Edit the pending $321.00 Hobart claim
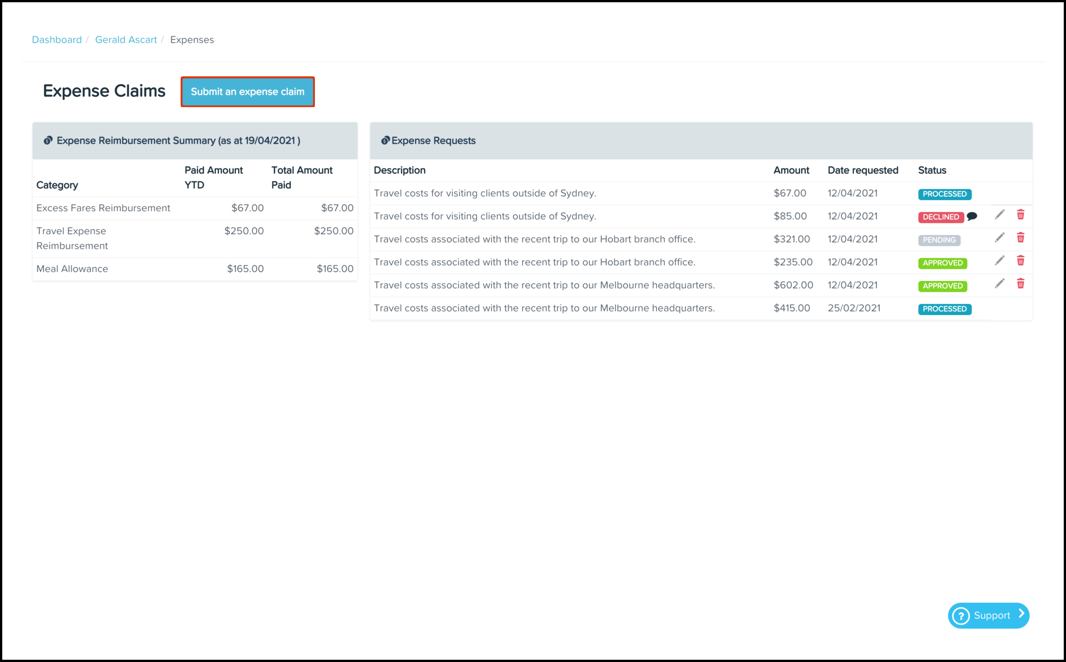 pos(999,238)
